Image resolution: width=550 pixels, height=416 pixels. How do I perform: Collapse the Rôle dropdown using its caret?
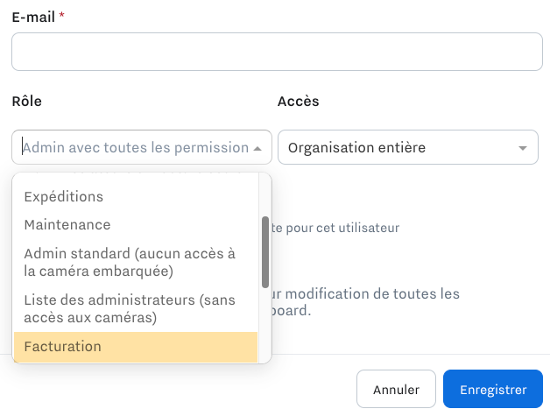[x=257, y=148]
